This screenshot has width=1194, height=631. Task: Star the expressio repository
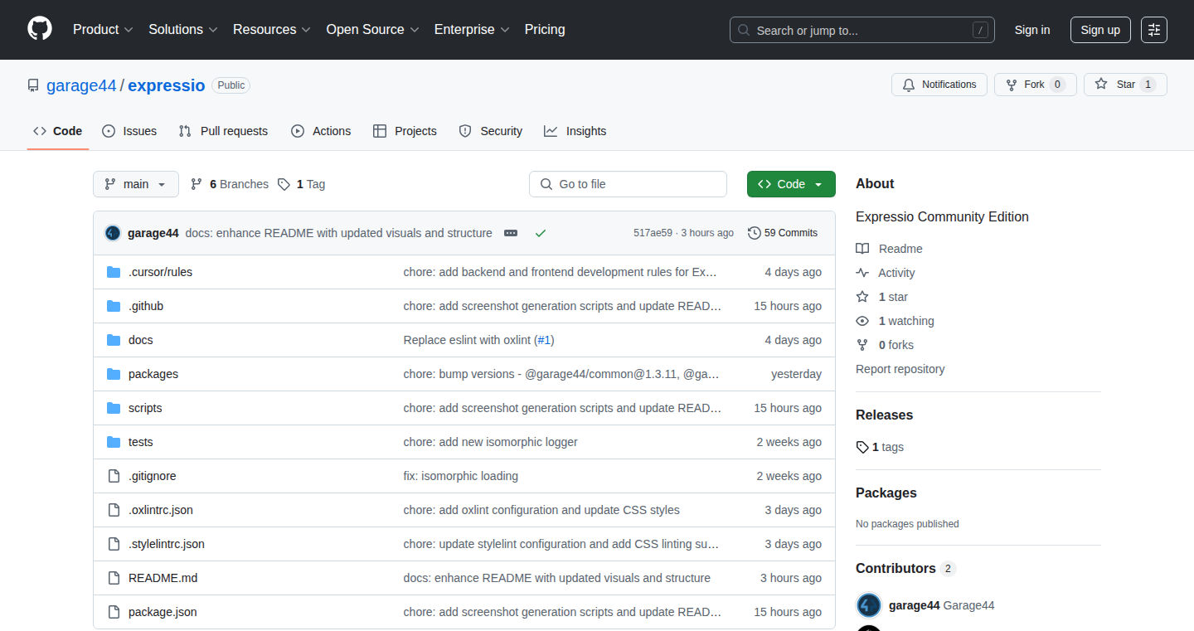(1125, 85)
